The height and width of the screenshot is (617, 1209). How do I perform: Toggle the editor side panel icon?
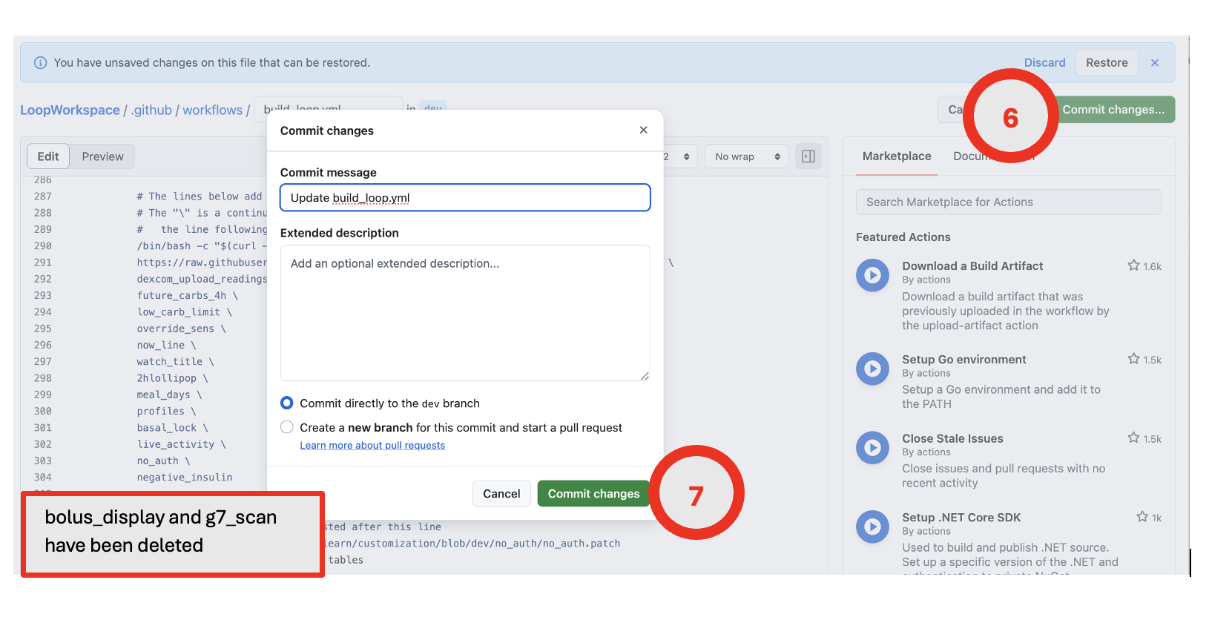(808, 156)
